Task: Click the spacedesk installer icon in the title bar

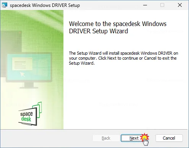Action: point(5,5)
